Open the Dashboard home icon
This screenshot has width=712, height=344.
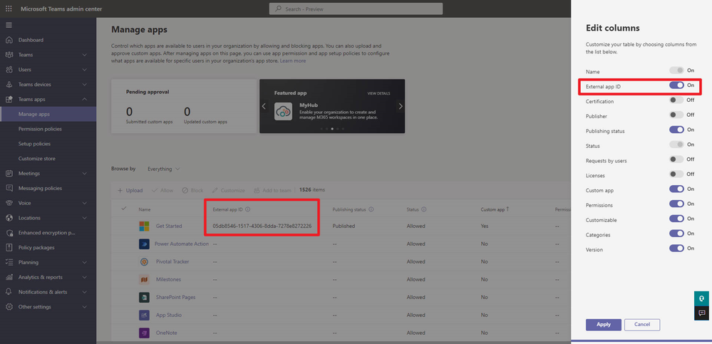[9, 40]
